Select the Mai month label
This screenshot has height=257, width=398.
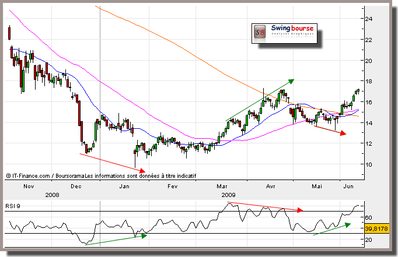point(317,186)
